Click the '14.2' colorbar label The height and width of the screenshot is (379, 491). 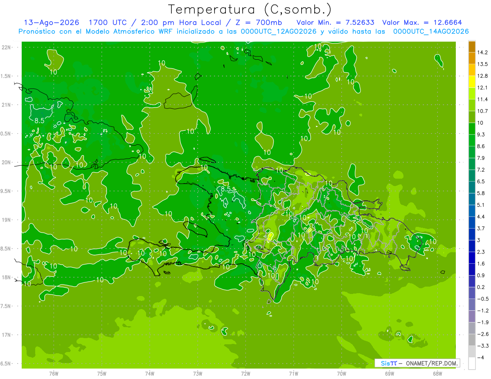482,52
